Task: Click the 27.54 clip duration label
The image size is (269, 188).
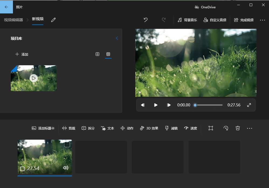Action: point(33,168)
